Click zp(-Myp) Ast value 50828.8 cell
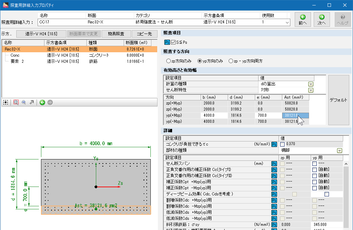 pyautogui.click(x=295, y=109)
